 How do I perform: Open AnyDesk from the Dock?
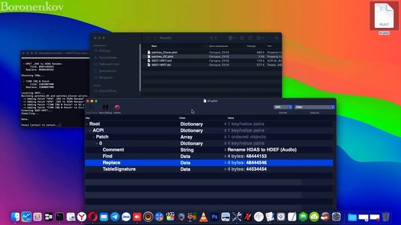coord(137,217)
